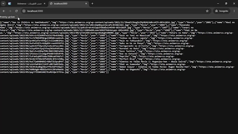Bookmark this page with star icon

coord(207,11)
